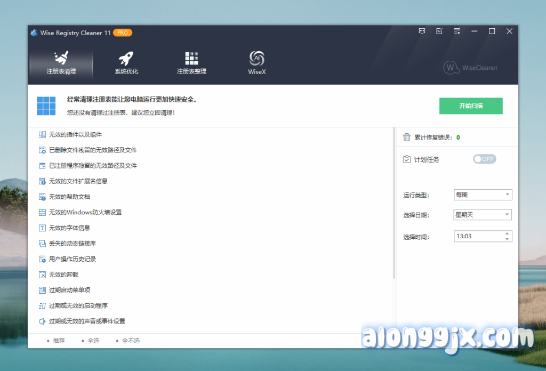Increase 选择时间 with up arrow
The height and width of the screenshot is (371, 546).
(507, 233)
